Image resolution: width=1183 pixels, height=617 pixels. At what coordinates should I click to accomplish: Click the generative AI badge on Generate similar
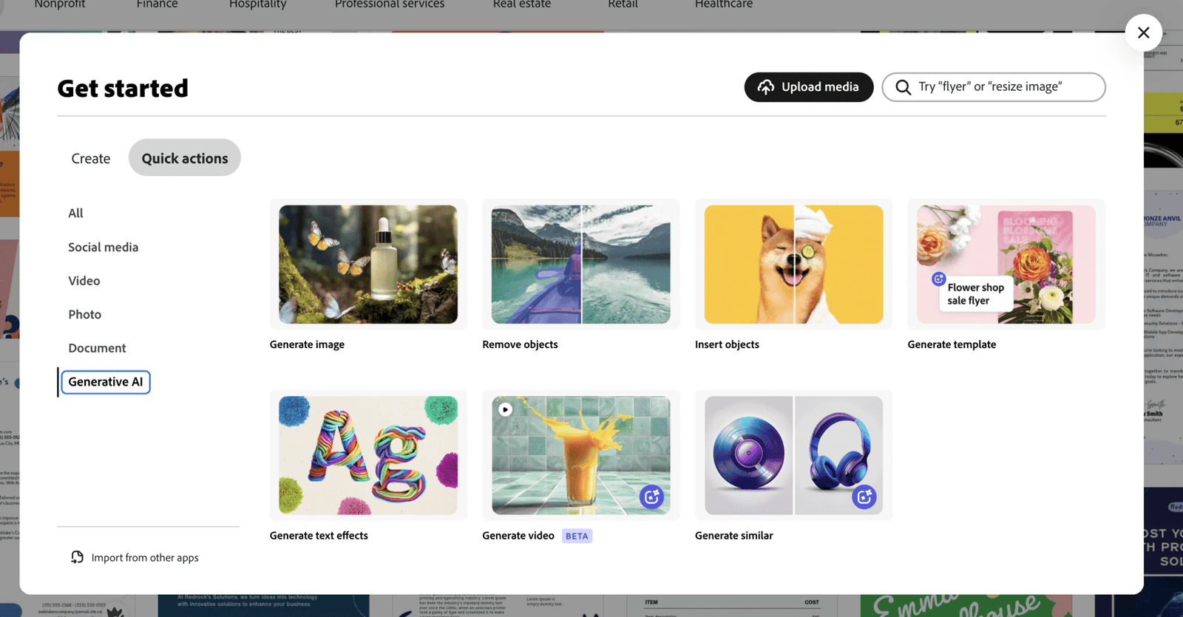pyautogui.click(x=864, y=497)
